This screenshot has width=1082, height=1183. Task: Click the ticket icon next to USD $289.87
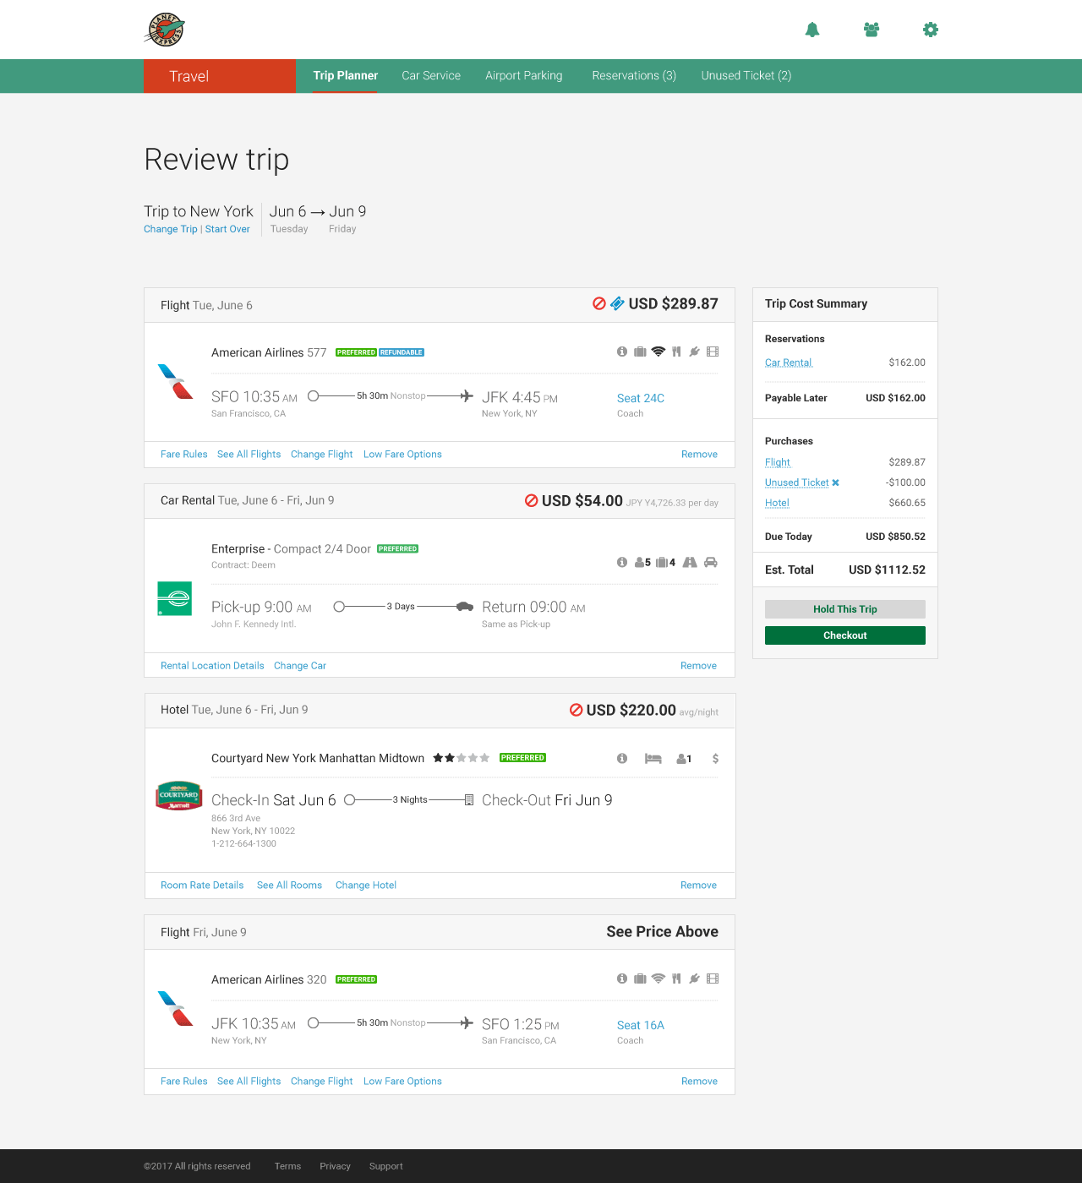click(617, 303)
